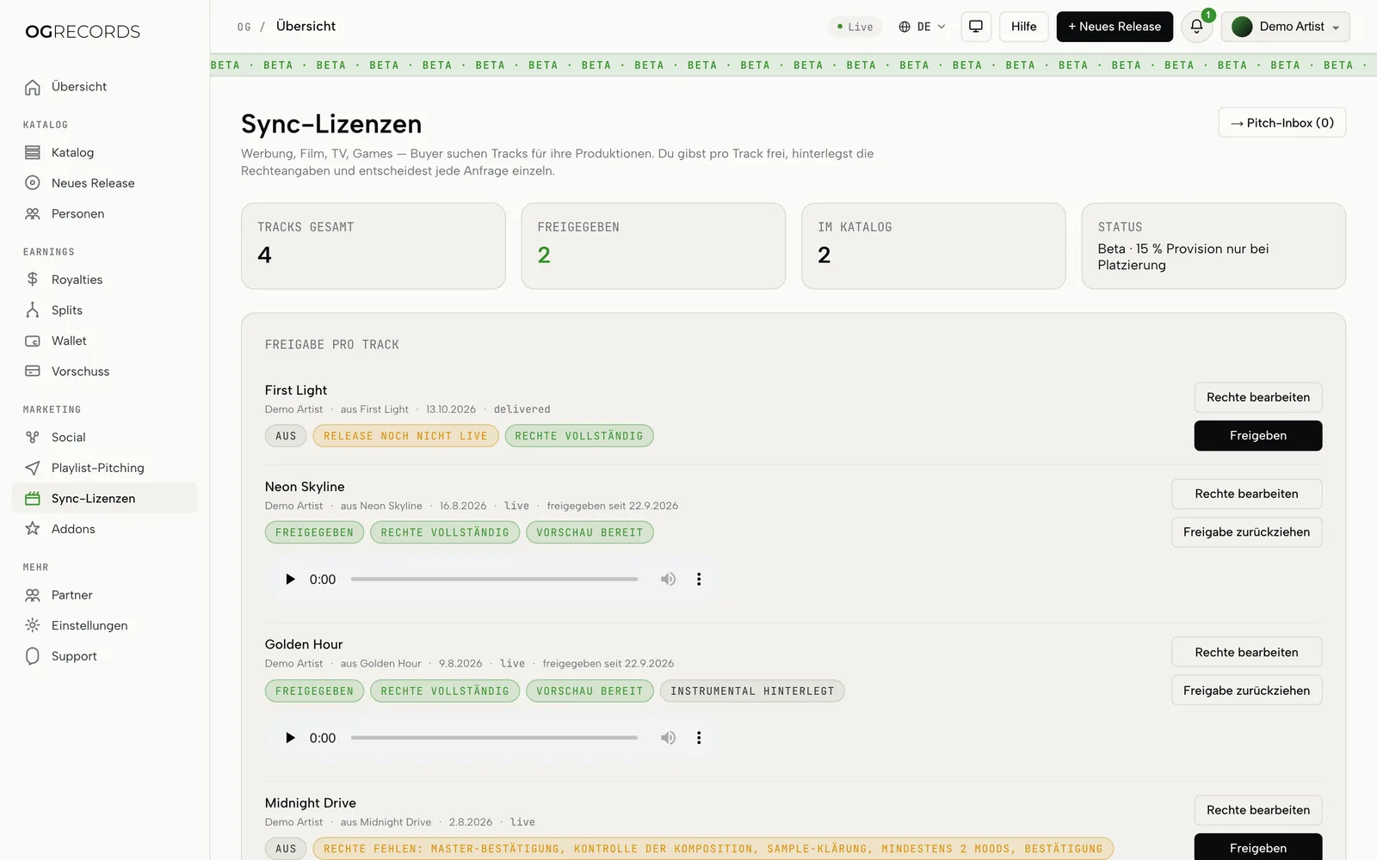The height and width of the screenshot is (860, 1377).
Task: Expand the DE language dropdown
Action: click(923, 27)
